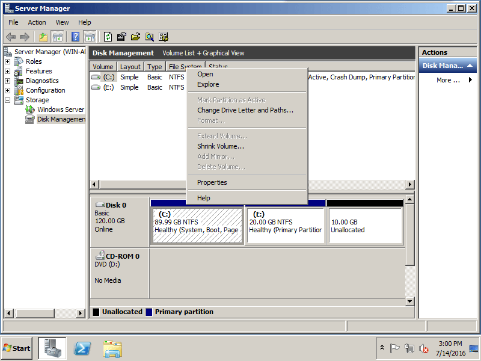Image resolution: width=481 pixels, height=361 pixels.
Task: Click the taskbar clock showing 3:00 PM
Action: click(x=450, y=348)
